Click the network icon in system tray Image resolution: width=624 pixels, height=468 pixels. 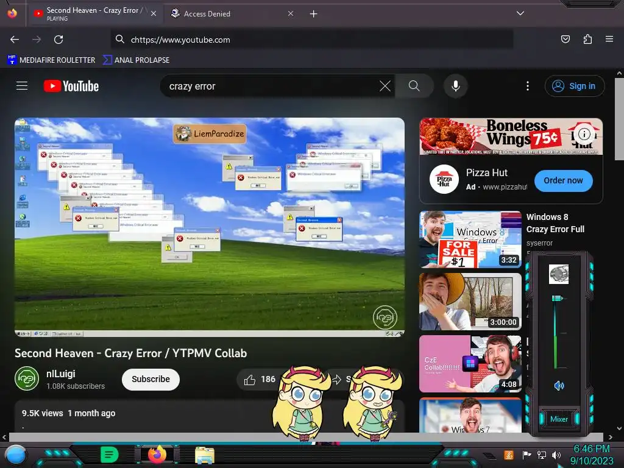pyautogui.click(x=541, y=455)
